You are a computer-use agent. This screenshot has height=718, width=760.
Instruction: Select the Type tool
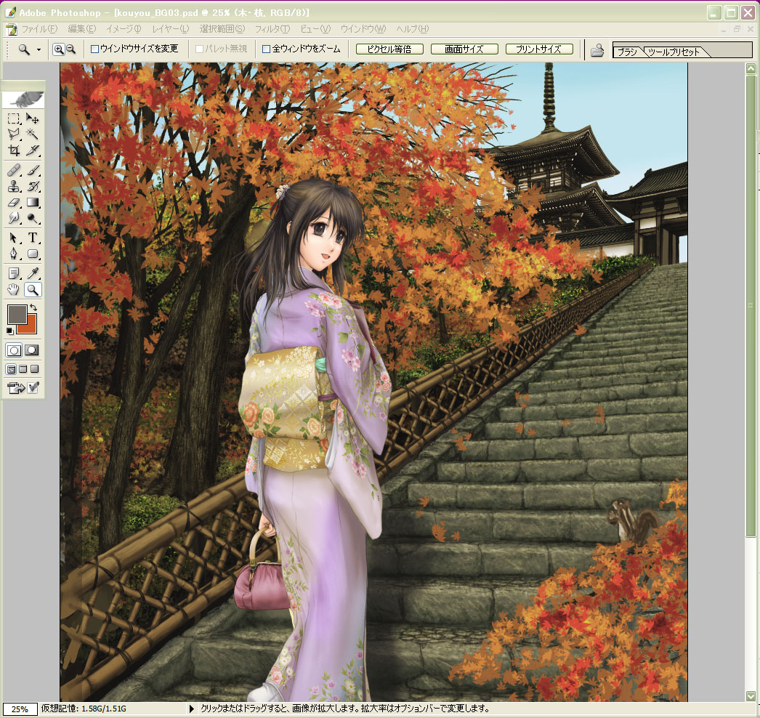tap(33, 238)
